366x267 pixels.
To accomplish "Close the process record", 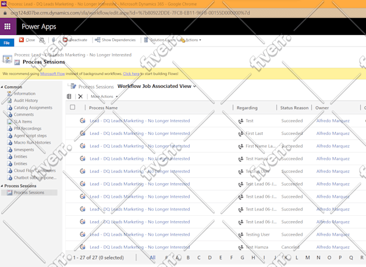I will coord(27,40).
